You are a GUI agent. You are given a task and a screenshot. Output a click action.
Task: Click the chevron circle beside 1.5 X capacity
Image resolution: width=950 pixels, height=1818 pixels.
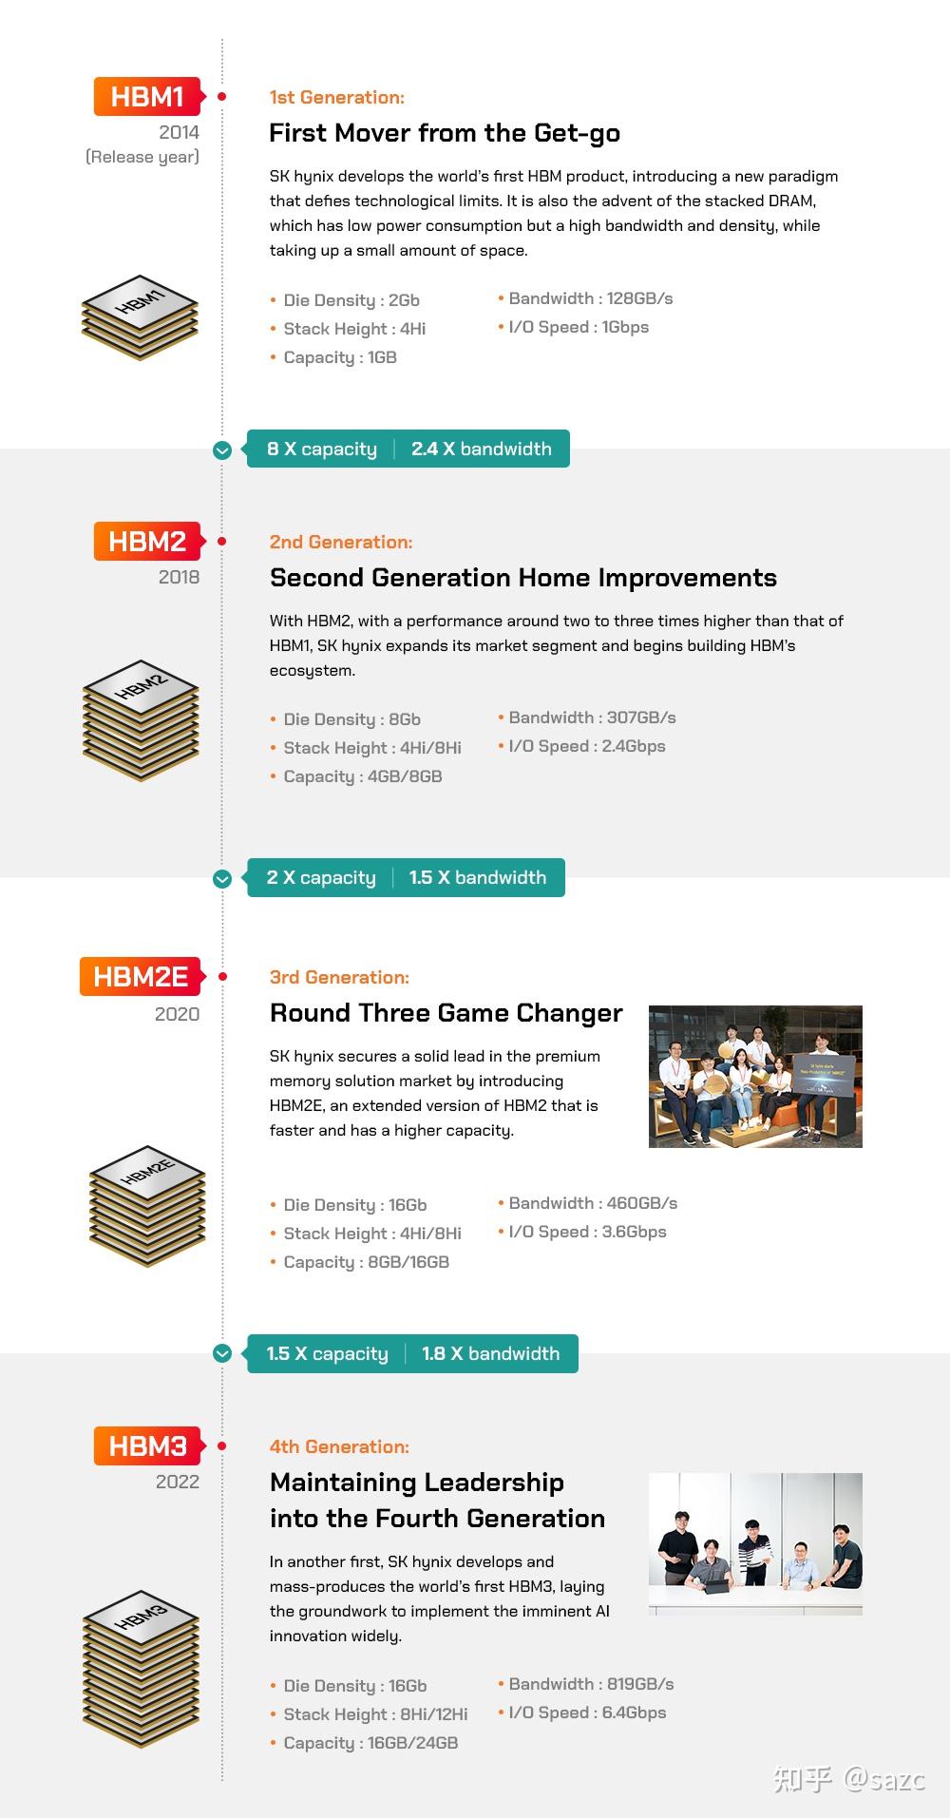pos(222,1353)
